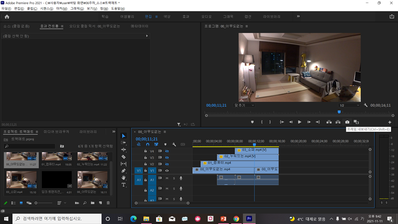398x224 pixels.
Task: Open the Comparison View button
Action: click(x=356, y=122)
